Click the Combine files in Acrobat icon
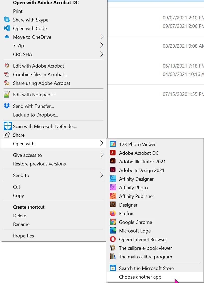Viewport: 204px width, 283px height. [x=7, y=74]
